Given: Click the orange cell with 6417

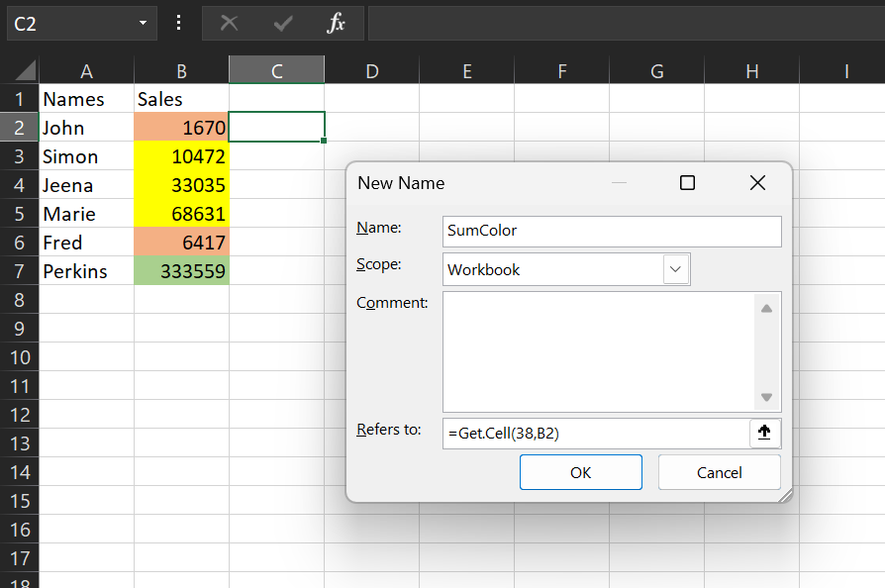Looking at the screenshot, I should click(181, 243).
